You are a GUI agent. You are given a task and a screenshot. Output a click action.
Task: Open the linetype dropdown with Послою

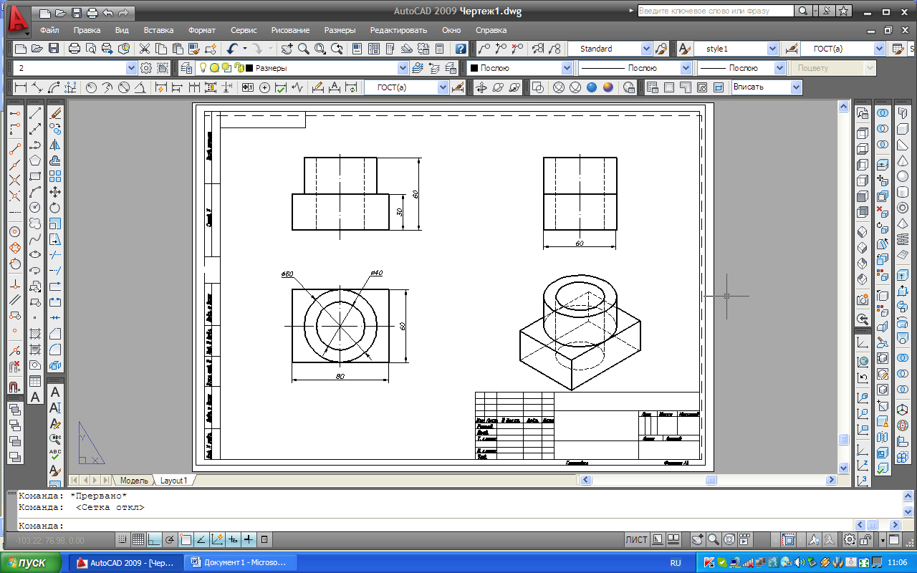coord(686,68)
